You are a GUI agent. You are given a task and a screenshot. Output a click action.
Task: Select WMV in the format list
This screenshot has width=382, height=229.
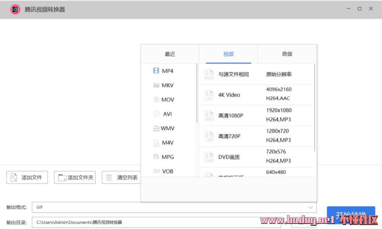[168, 128]
